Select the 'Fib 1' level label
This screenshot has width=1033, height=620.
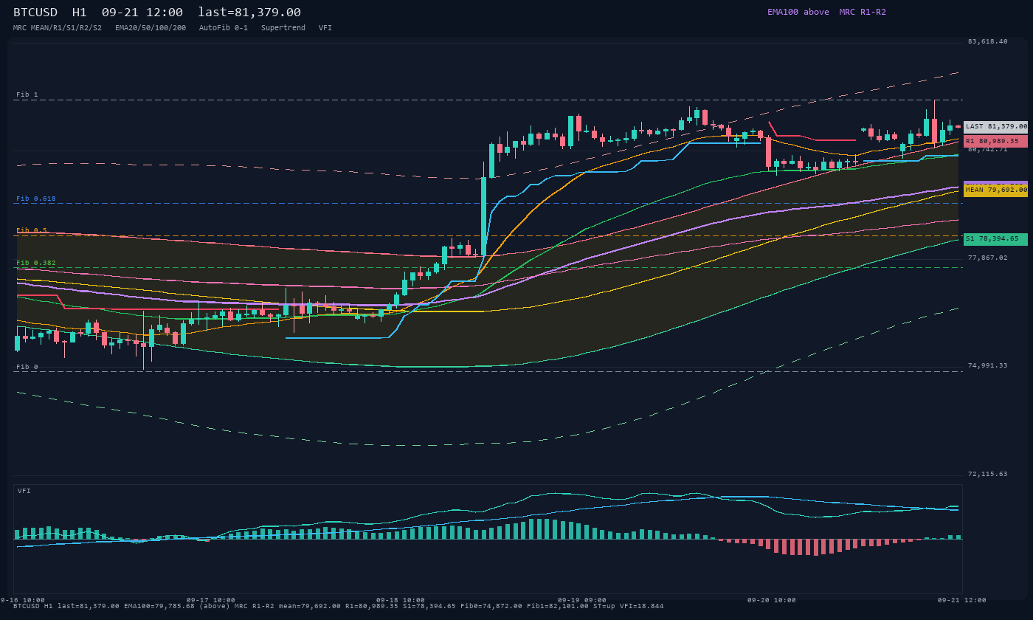coord(27,94)
